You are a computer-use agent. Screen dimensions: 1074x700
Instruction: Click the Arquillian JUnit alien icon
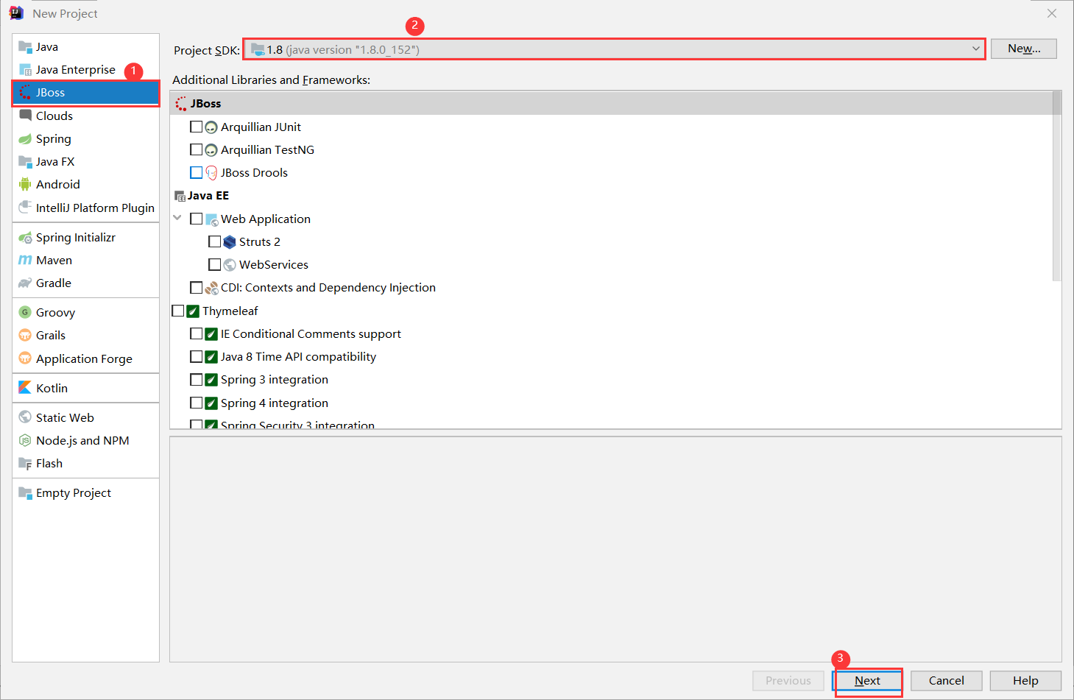pos(211,127)
